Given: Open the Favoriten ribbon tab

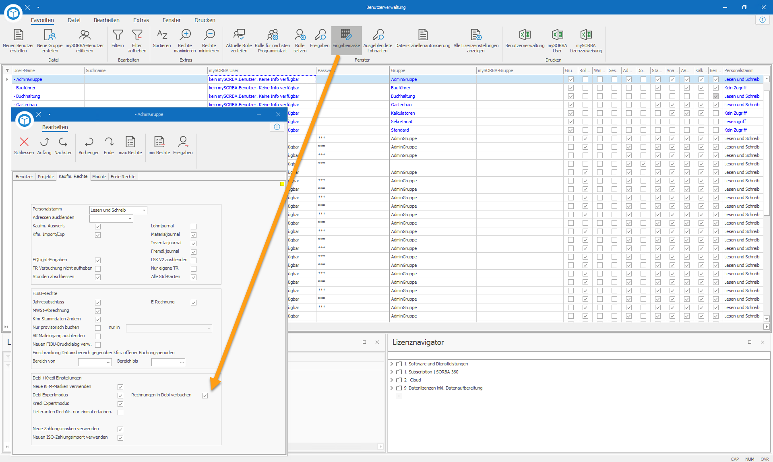Looking at the screenshot, I should coord(42,20).
